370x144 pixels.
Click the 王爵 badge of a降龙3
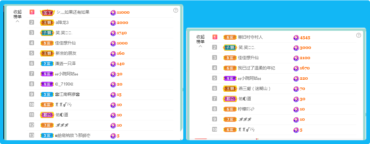[47, 23]
